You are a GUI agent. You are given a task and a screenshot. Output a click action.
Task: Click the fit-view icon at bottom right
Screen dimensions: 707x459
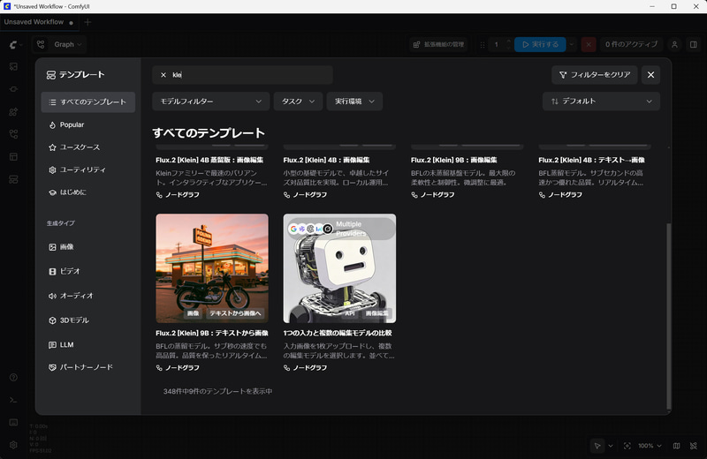coord(627,446)
